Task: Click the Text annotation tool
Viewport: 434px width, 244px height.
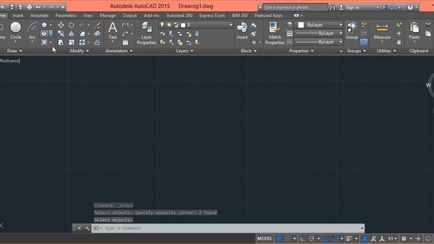Action: pyautogui.click(x=113, y=31)
